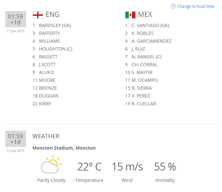Click player C. SANTIAGO (GK) in Mexico lineup

[150, 25]
